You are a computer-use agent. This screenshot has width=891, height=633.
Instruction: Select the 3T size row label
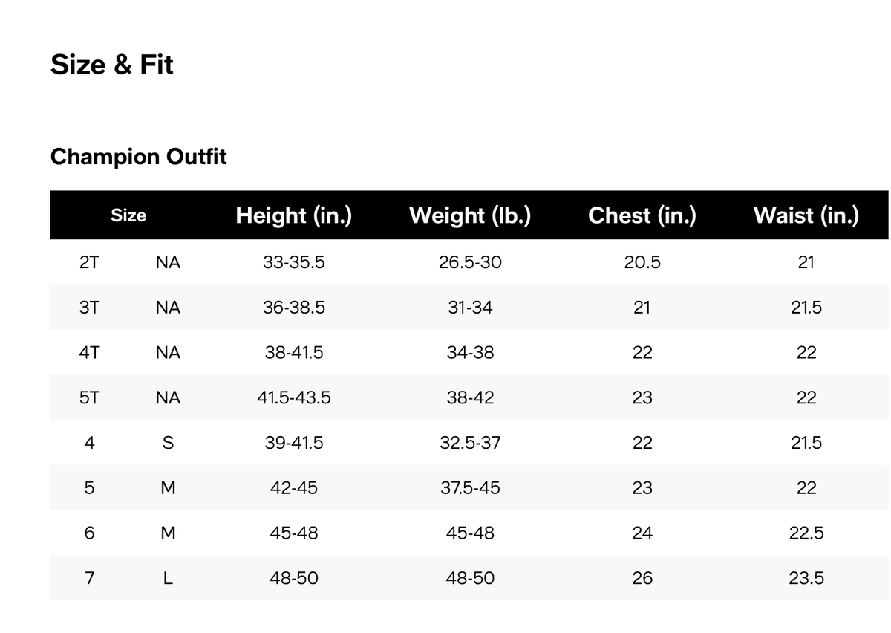pos(89,308)
